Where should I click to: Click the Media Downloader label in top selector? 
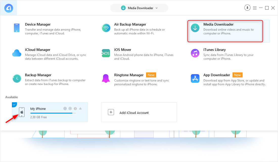point(141,8)
